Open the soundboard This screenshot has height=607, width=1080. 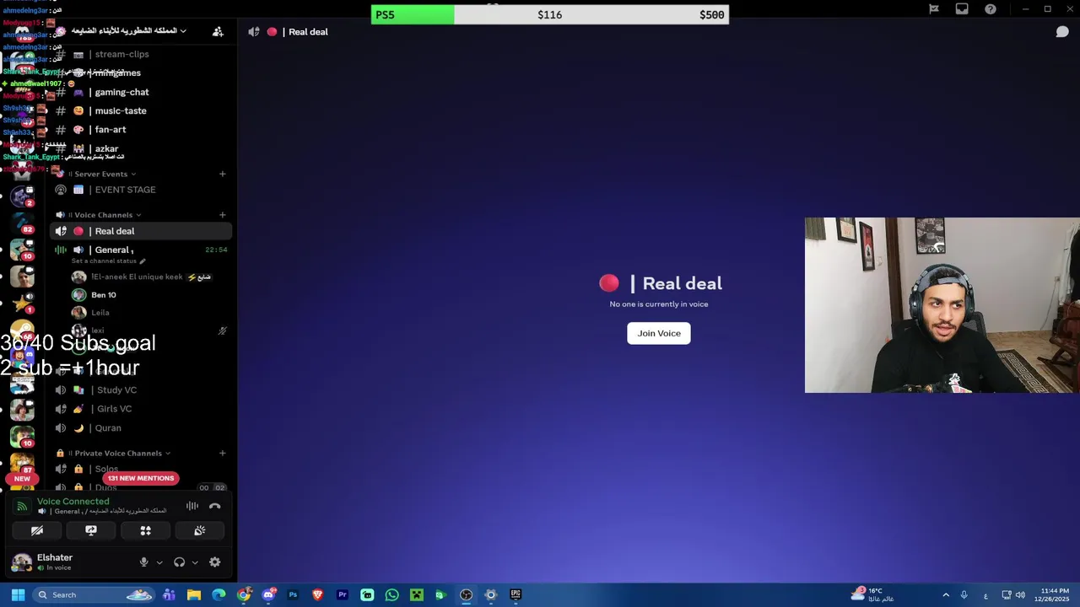pyautogui.click(x=200, y=530)
